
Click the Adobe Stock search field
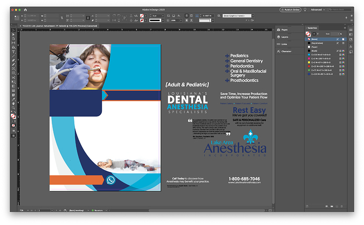pos(340,9)
